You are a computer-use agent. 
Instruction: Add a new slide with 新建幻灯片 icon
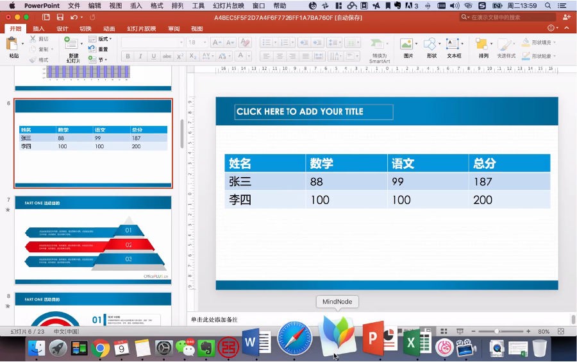pyautogui.click(x=71, y=44)
